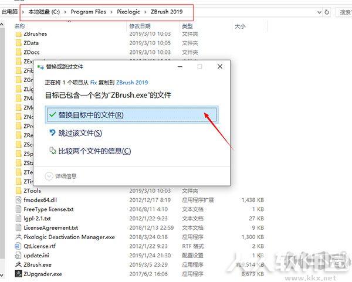Click size 8,673 KB of ZUpgrader.exe

tap(252, 274)
